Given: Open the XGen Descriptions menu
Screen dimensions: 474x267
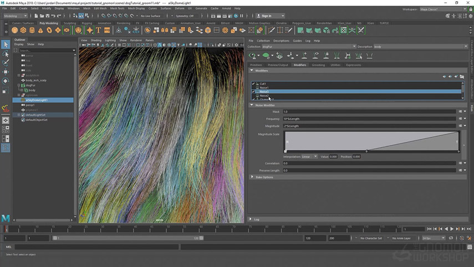Looking at the screenshot, I should tap(281, 41).
